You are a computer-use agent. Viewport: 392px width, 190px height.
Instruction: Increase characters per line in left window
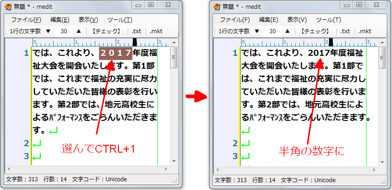[79, 31]
